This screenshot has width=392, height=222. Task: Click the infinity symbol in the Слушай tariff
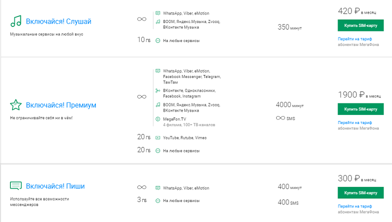pos(142,19)
